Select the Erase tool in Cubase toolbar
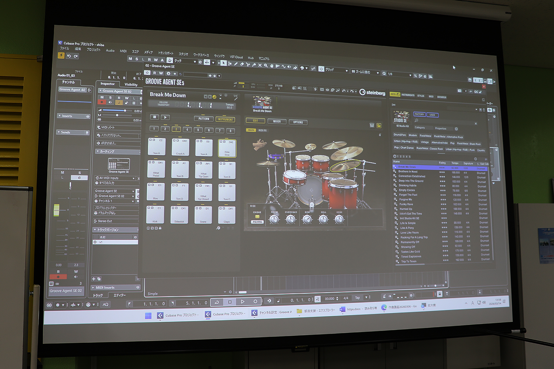The width and height of the screenshot is (554, 369). point(242,64)
